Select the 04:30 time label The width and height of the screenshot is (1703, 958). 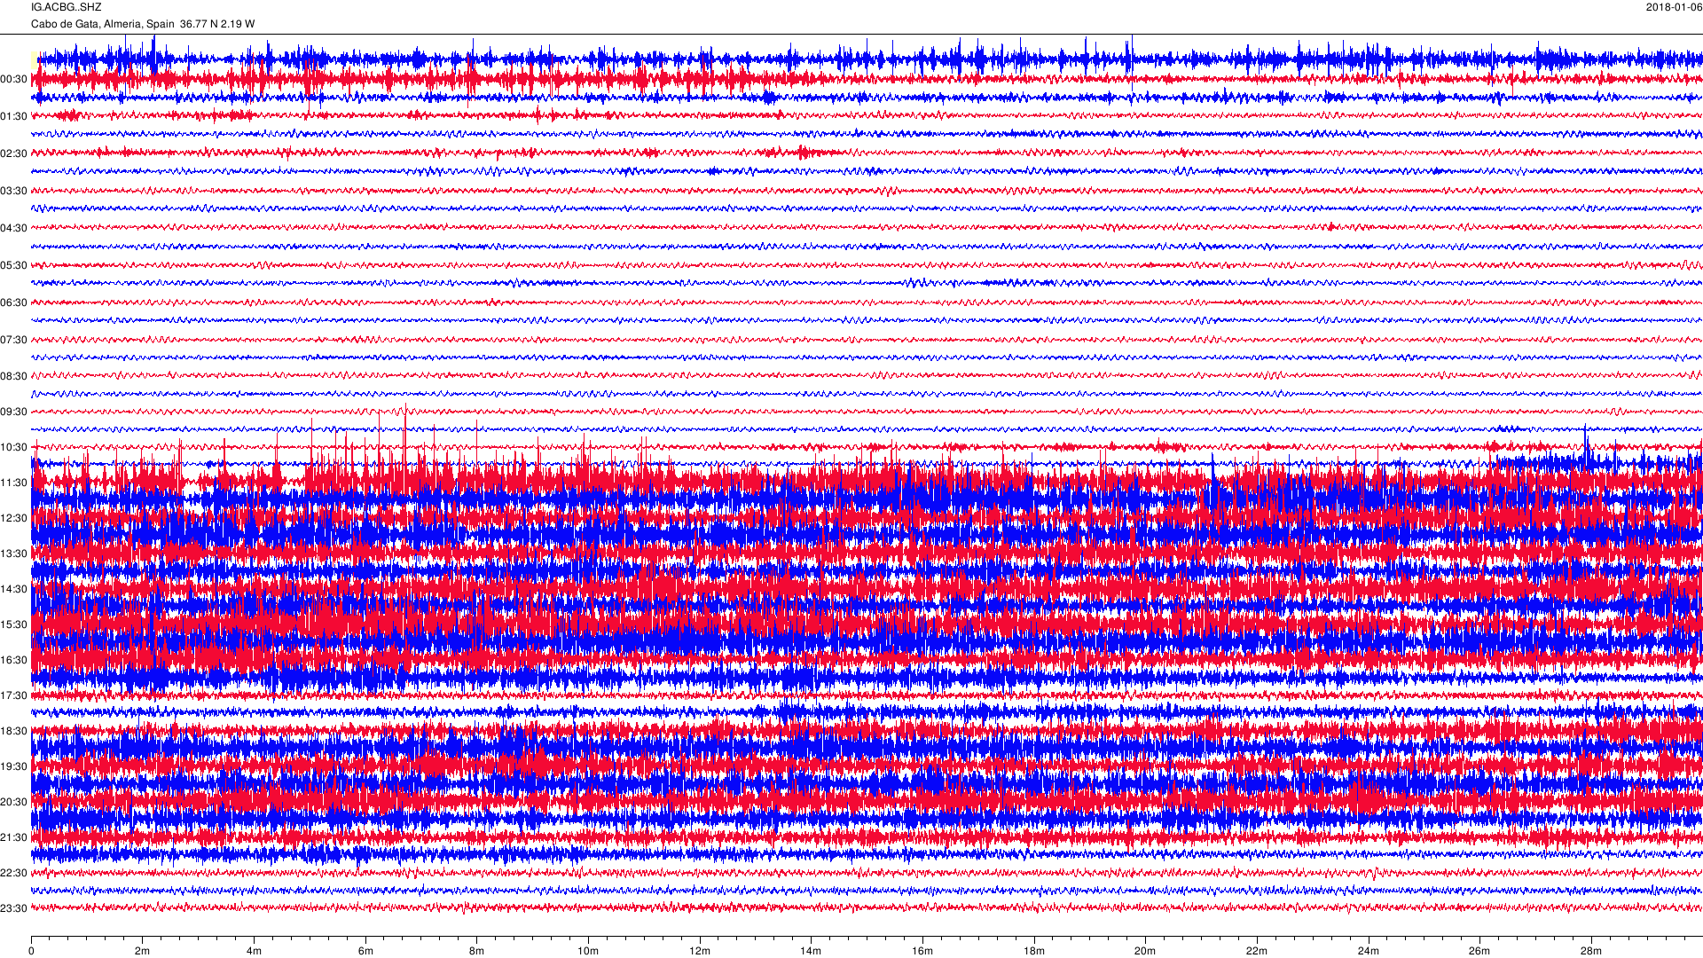[14, 229]
